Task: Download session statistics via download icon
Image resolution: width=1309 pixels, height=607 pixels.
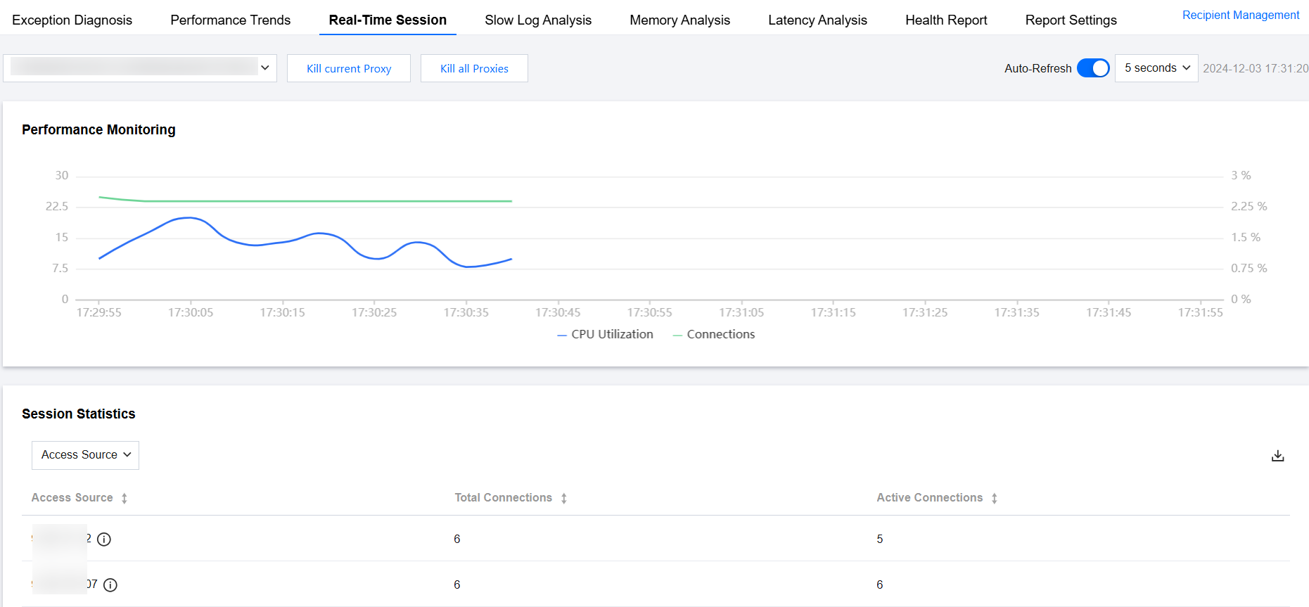Action: (1277, 456)
